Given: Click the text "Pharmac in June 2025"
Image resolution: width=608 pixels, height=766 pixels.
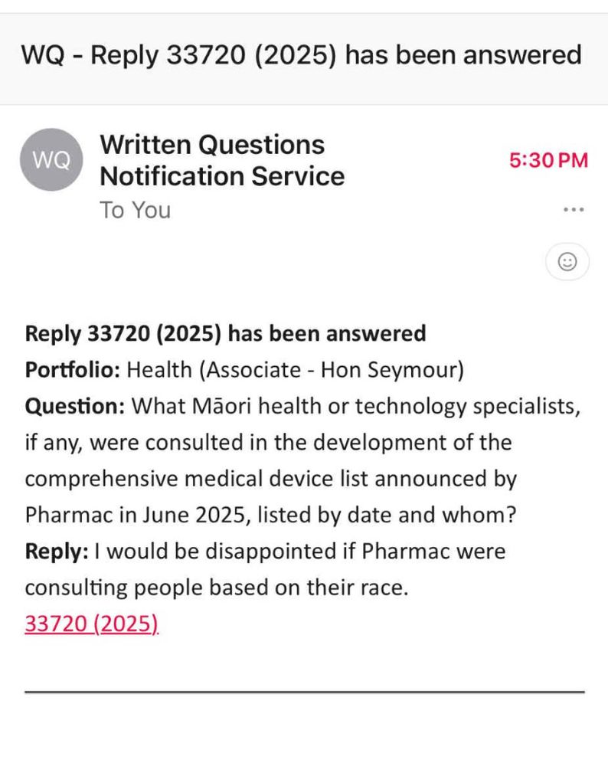Looking at the screenshot, I should point(136,515).
